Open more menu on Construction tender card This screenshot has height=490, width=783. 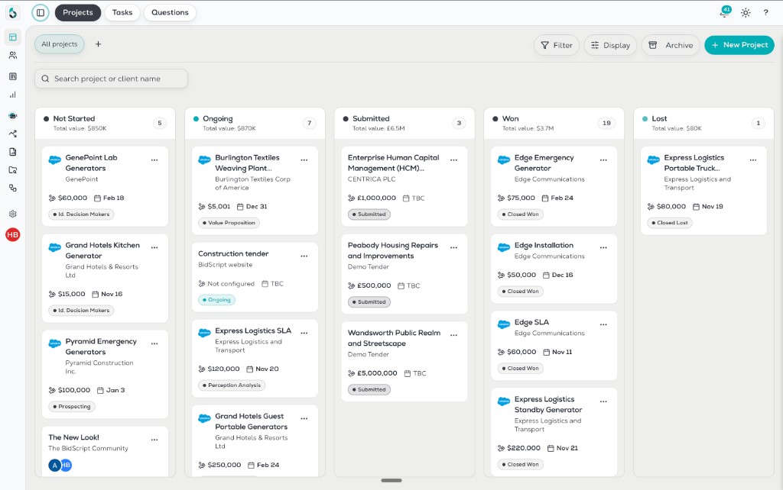click(304, 256)
